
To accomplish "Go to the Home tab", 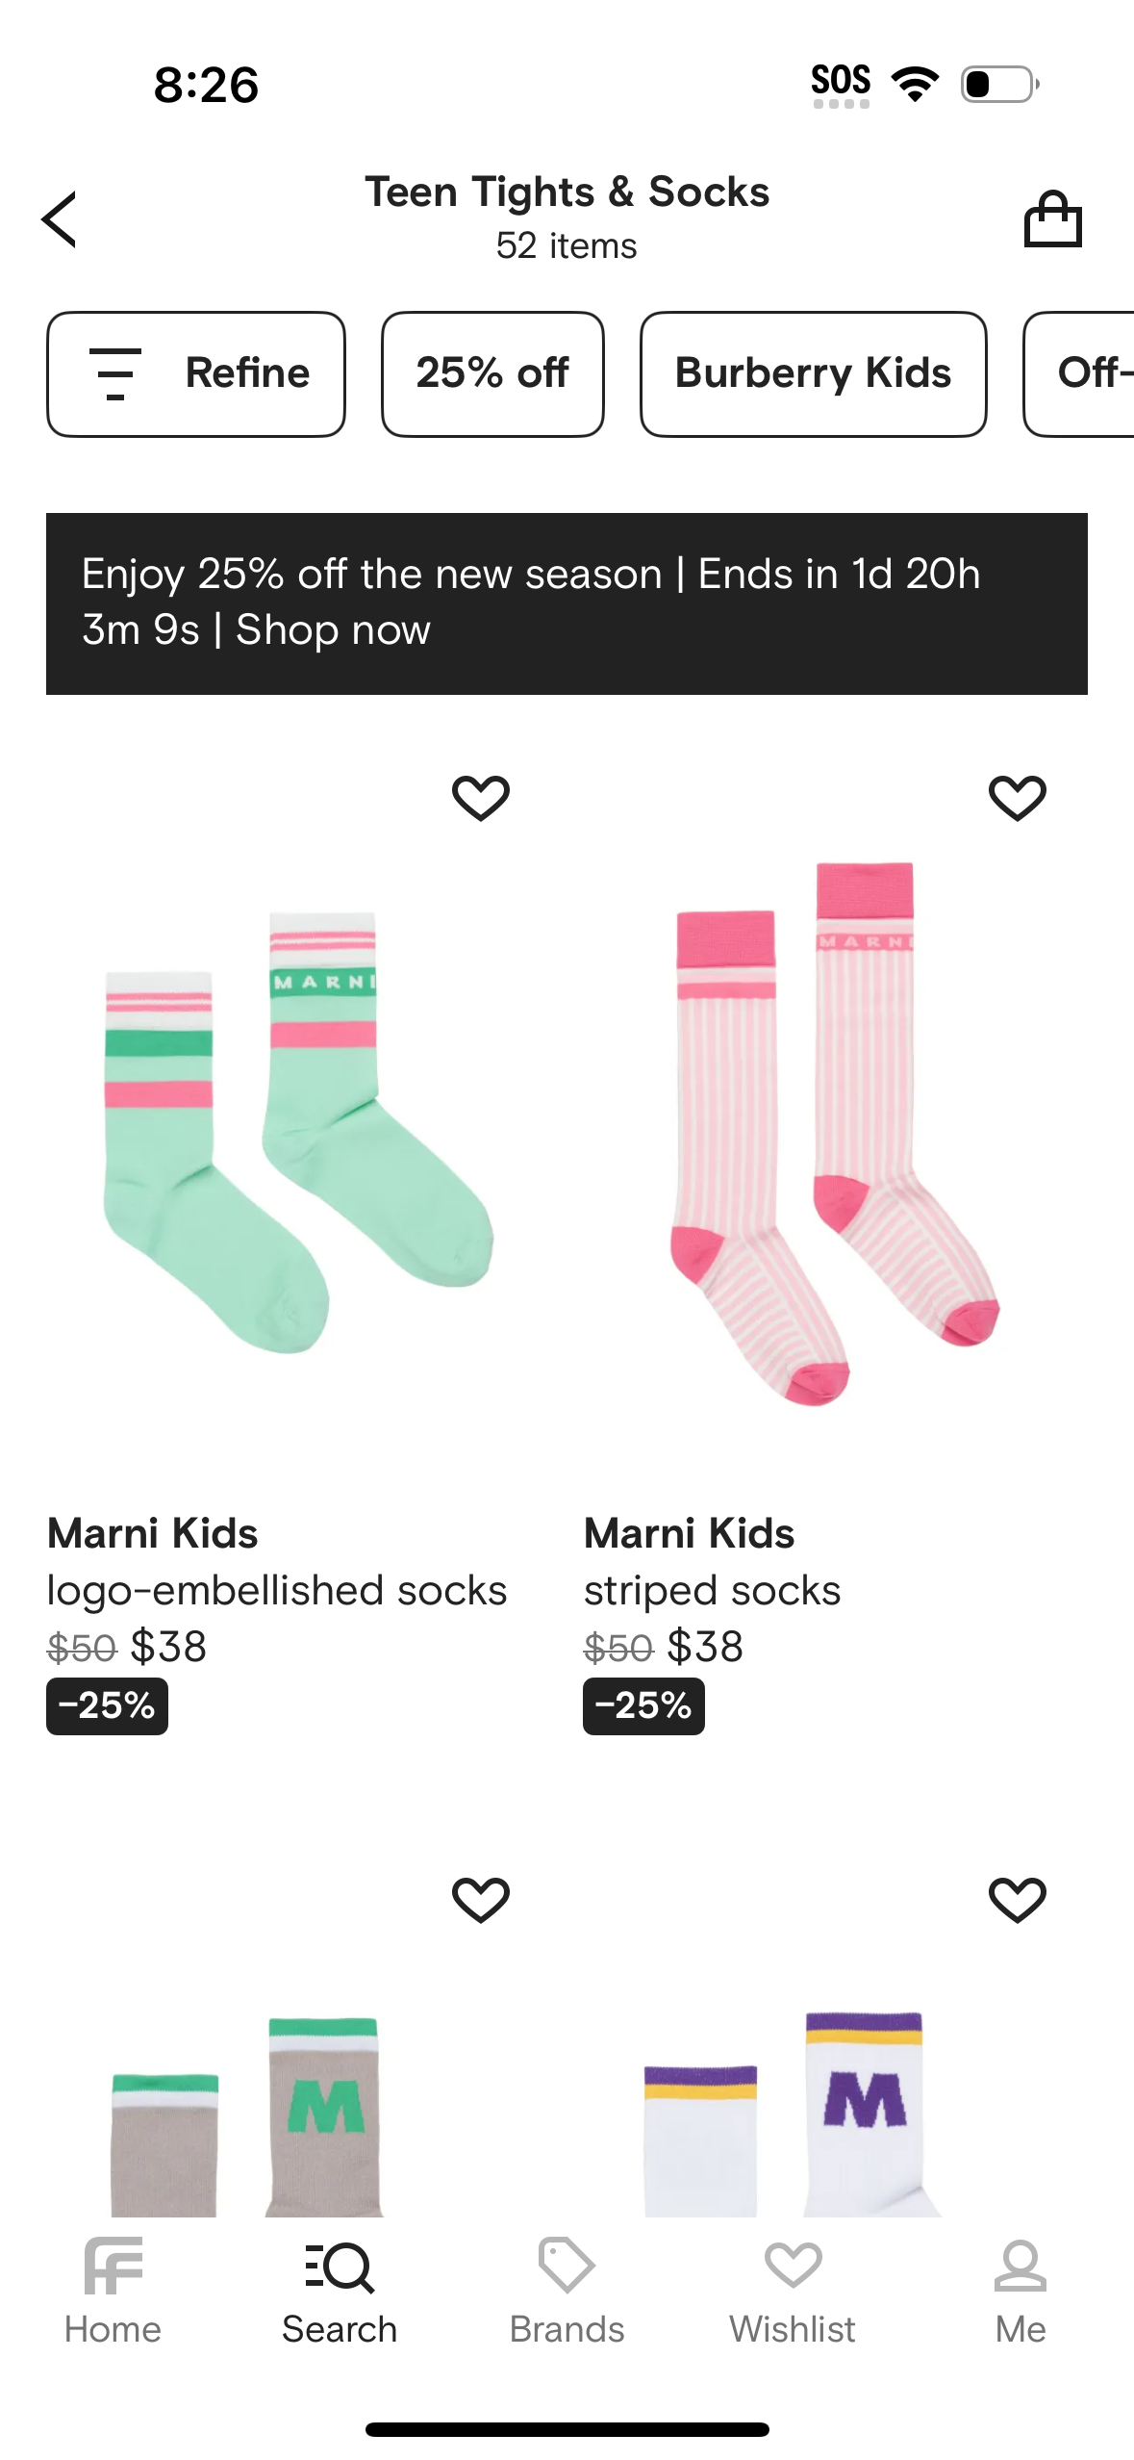I will click(x=113, y=2293).
